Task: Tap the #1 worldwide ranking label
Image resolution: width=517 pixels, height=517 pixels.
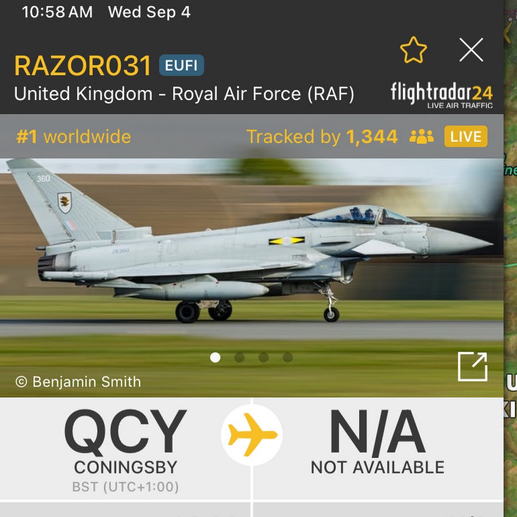Action: click(x=74, y=137)
